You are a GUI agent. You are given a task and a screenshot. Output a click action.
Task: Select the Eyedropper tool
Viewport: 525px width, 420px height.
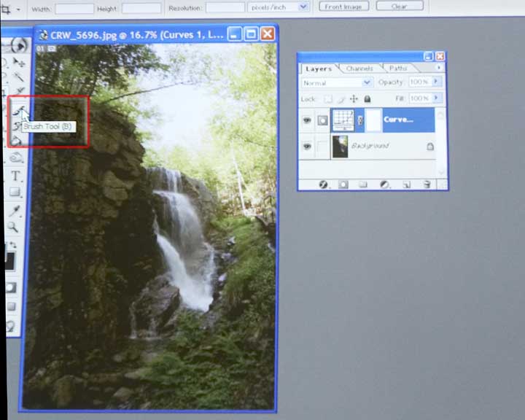[x=15, y=211]
